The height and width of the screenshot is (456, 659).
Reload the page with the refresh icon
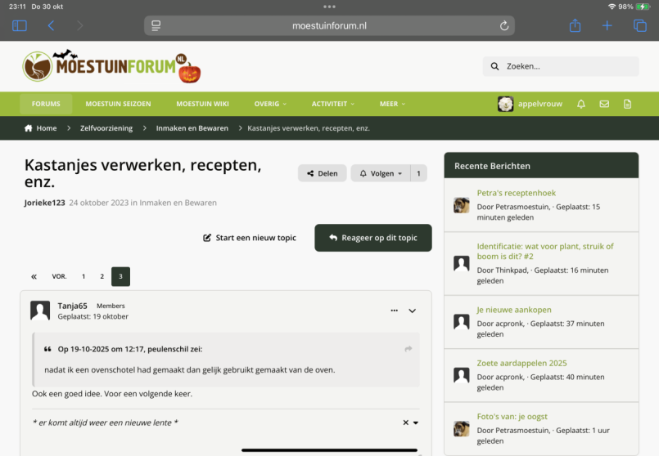504,25
